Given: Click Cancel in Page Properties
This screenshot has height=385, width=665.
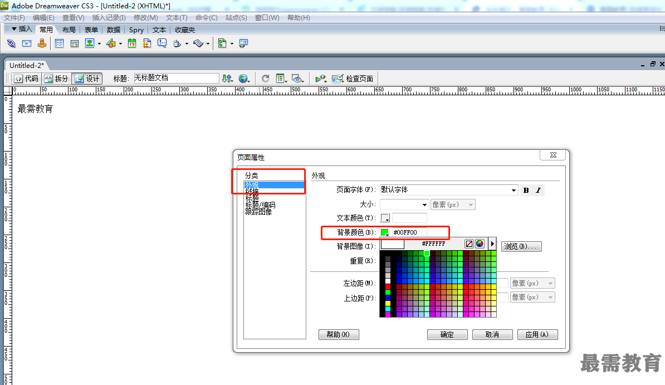Looking at the screenshot, I should (492, 334).
